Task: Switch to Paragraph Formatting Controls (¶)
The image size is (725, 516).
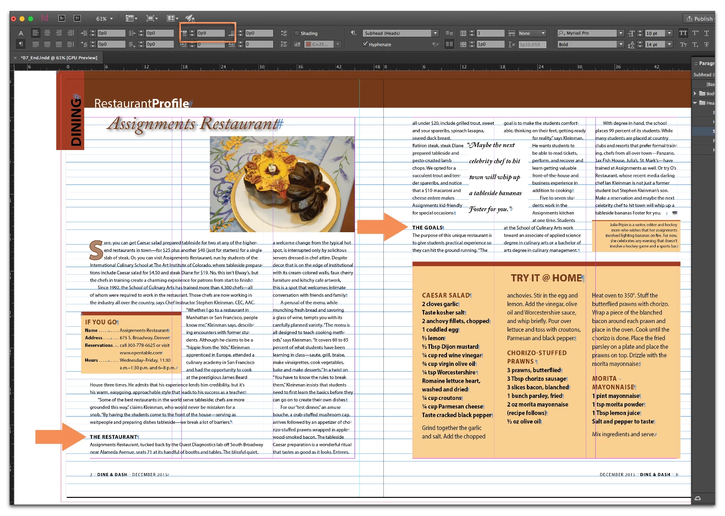Action: (x=21, y=44)
